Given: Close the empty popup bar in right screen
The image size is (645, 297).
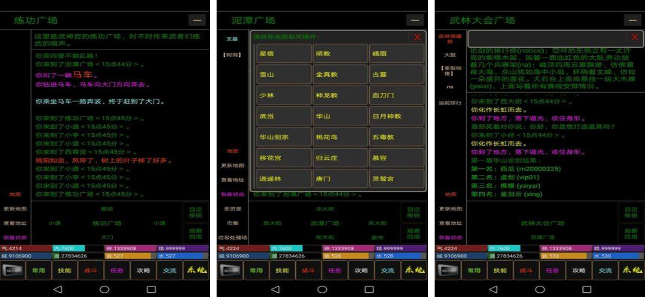Looking at the screenshot, I should click(635, 37).
